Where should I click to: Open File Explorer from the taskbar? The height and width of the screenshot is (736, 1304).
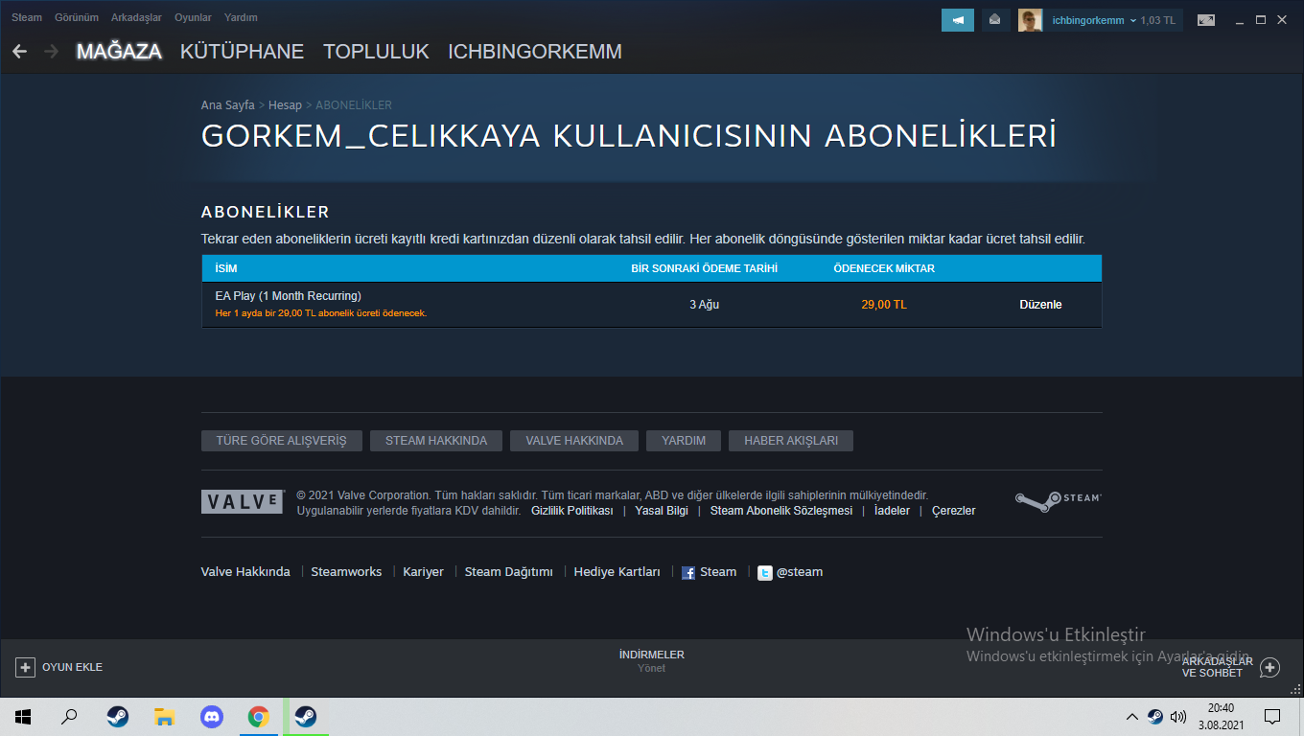point(165,716)
